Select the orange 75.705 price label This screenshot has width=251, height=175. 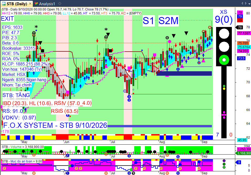[x=243, y=43]
